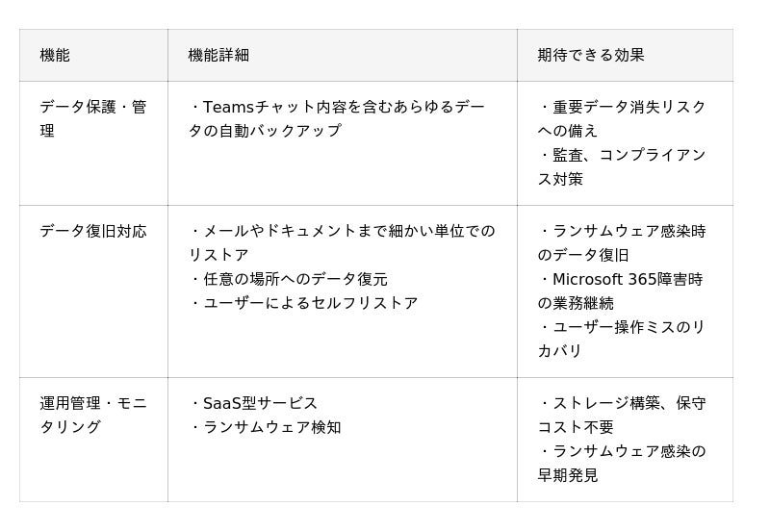Click the '機能' column header
Image resolution: width=770 pixels, height=531 pixels.
pos(55,55)
